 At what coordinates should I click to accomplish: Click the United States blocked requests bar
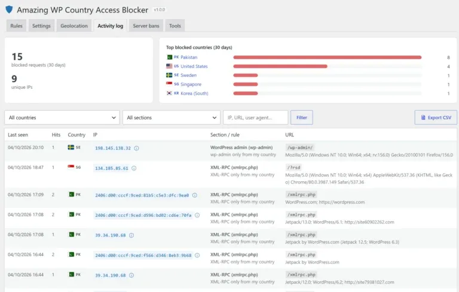(280, 66)
